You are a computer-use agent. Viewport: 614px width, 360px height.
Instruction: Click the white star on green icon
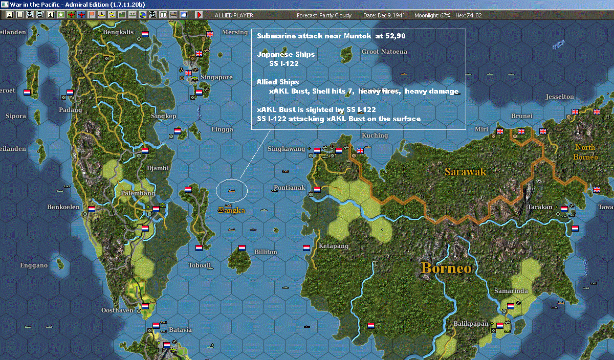(61, 15)
